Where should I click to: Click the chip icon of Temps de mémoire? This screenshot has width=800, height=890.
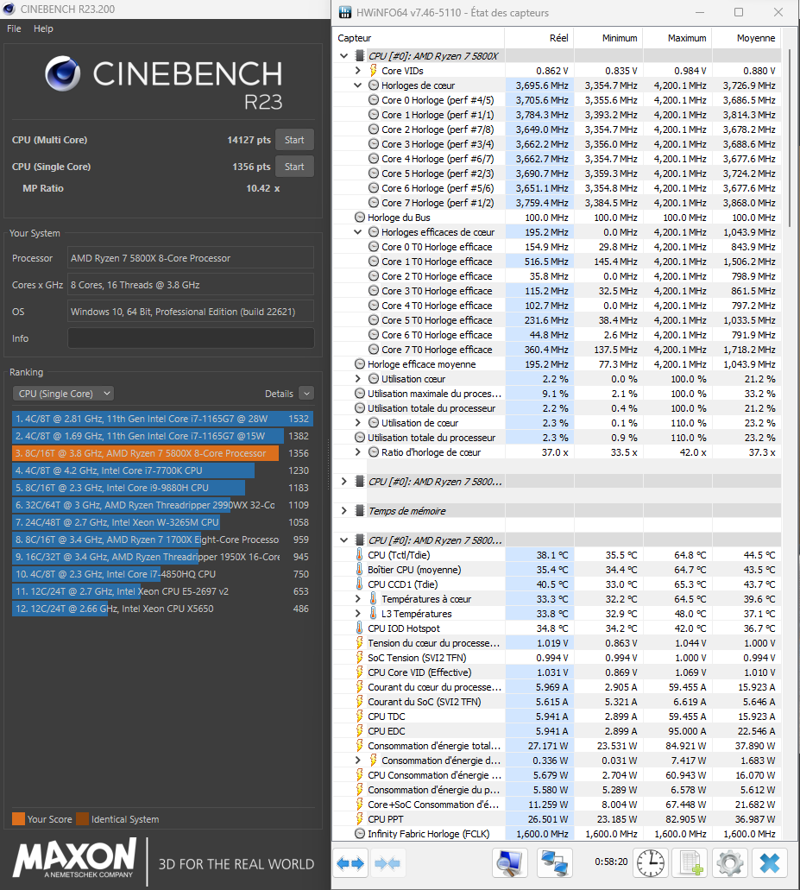[x=359, y=511]
